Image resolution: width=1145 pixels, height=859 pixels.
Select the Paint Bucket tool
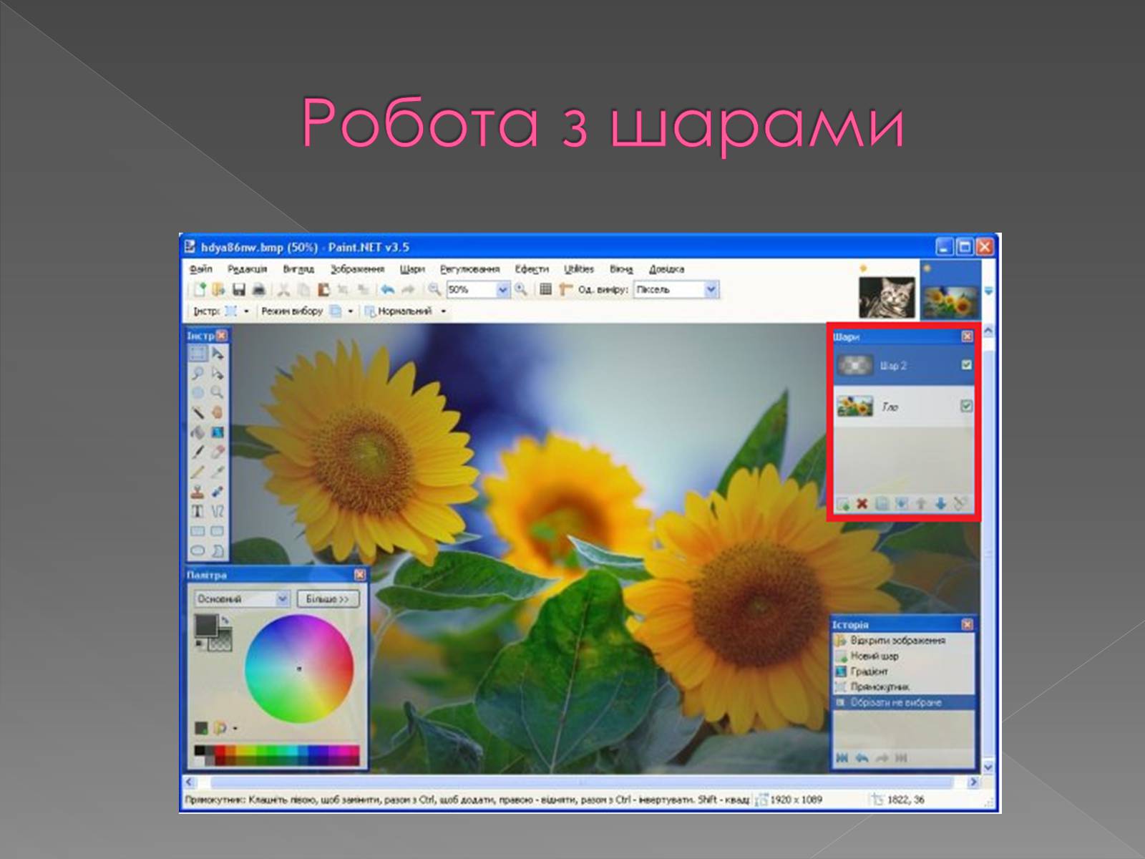(x=198, y=432)
